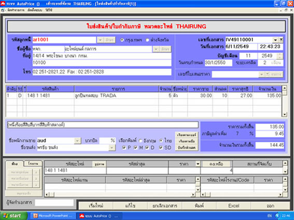294x220 pixels.
Task: Click the year 2549 spinner arrows
Action: pos(281,56)
